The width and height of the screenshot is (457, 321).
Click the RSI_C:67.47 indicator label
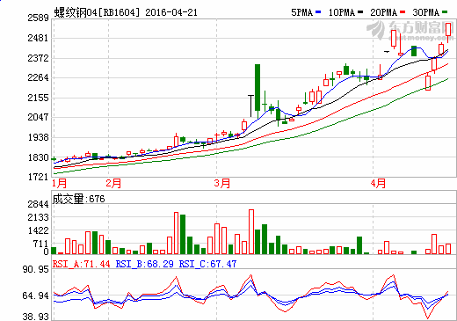[x=207, y=264]
